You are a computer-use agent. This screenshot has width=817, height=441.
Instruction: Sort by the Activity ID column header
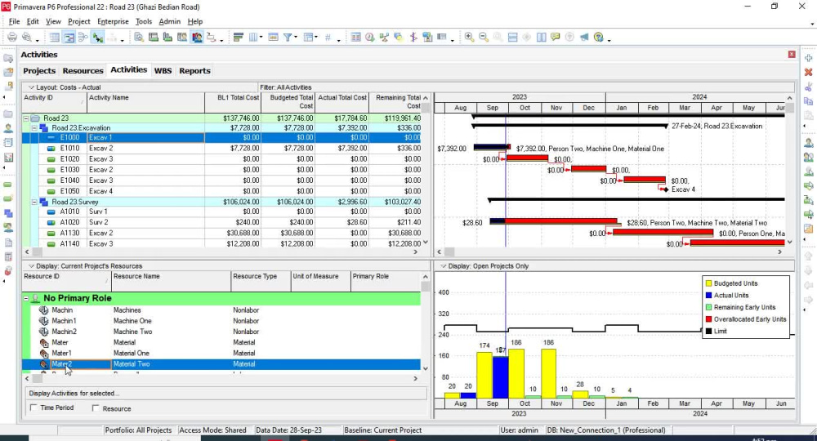point(54,102)
